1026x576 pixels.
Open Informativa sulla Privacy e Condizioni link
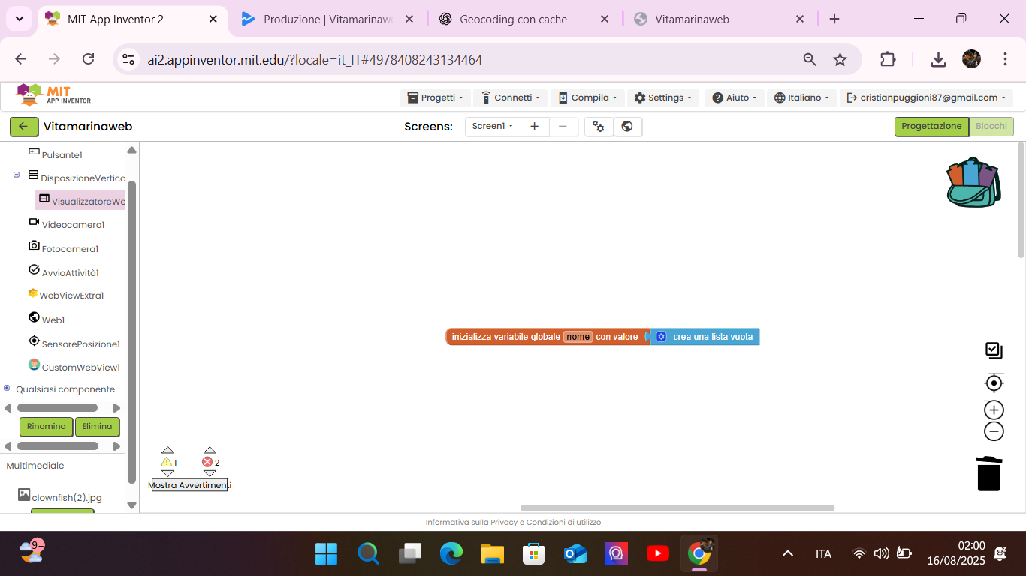(513, 523)
